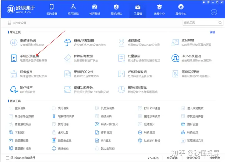Open 备份/恢复数据 umbrella icon

coord(67,42)
